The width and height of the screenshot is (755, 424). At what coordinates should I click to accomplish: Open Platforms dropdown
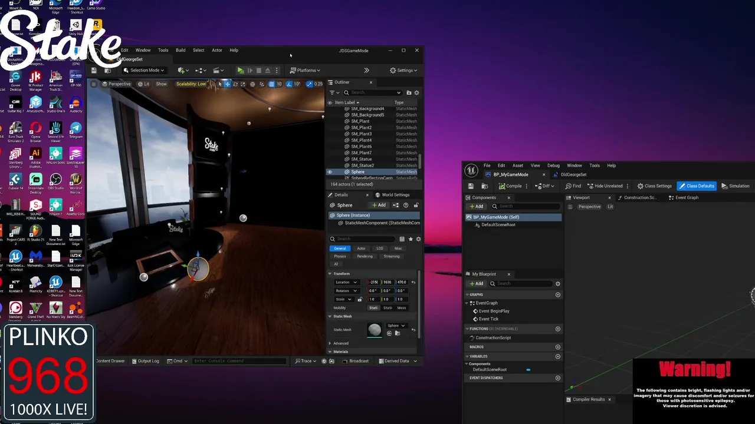(305, 70)
